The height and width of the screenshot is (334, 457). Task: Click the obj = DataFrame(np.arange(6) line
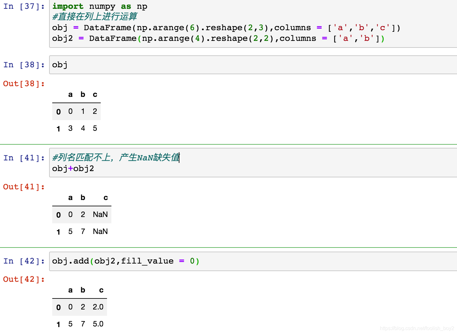226,28
